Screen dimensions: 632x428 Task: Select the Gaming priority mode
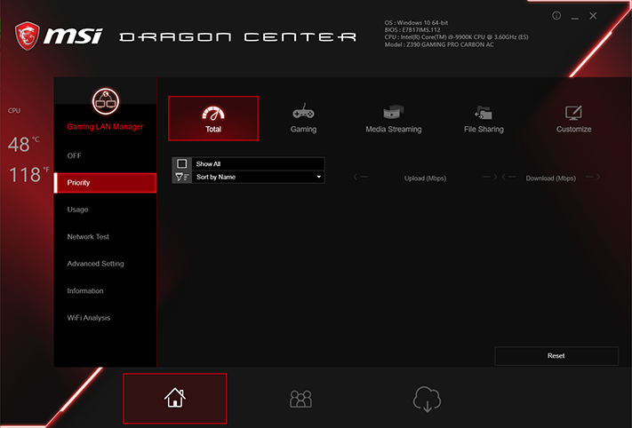(x=303, y=118)
